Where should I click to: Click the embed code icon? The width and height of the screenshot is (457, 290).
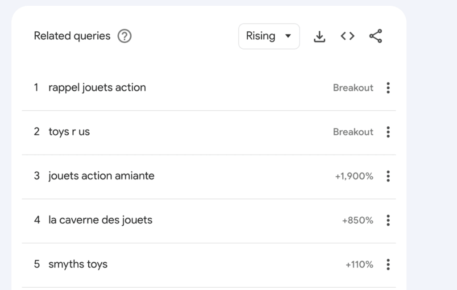click(x=347, y=36)
